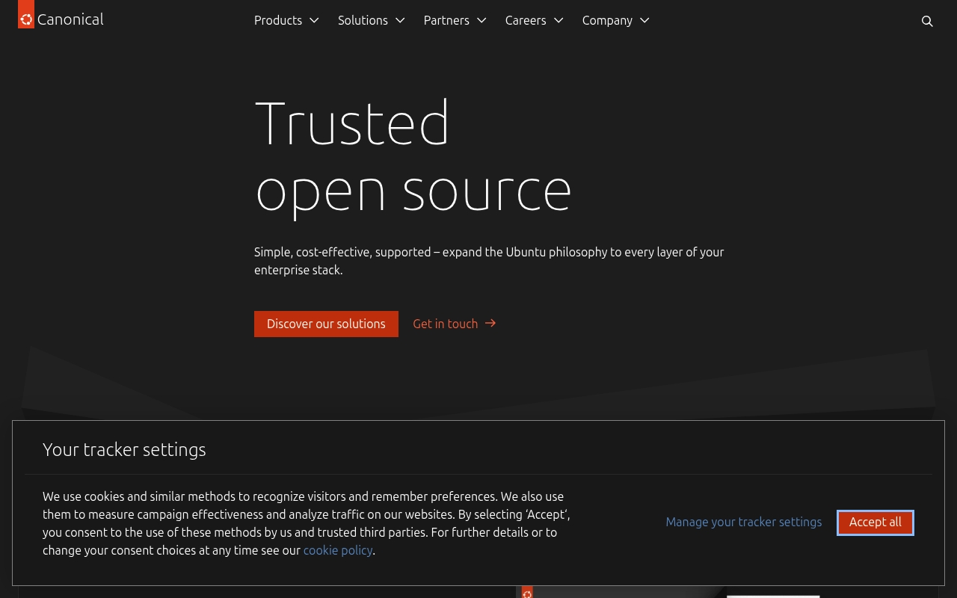Accept all cookies in tracker banner
The image size is (957, 598).
click(876, 523)
